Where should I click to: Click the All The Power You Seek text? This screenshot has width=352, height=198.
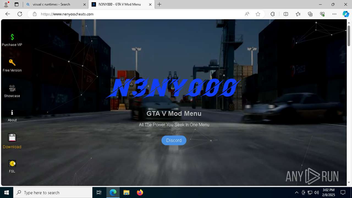pyautogui.click(x=174, y=125)
